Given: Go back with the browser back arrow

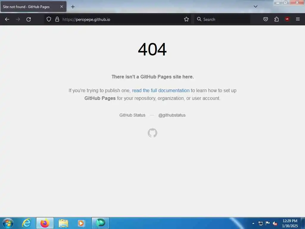Looking at the screenshot, I should click(x=7, y=19).
